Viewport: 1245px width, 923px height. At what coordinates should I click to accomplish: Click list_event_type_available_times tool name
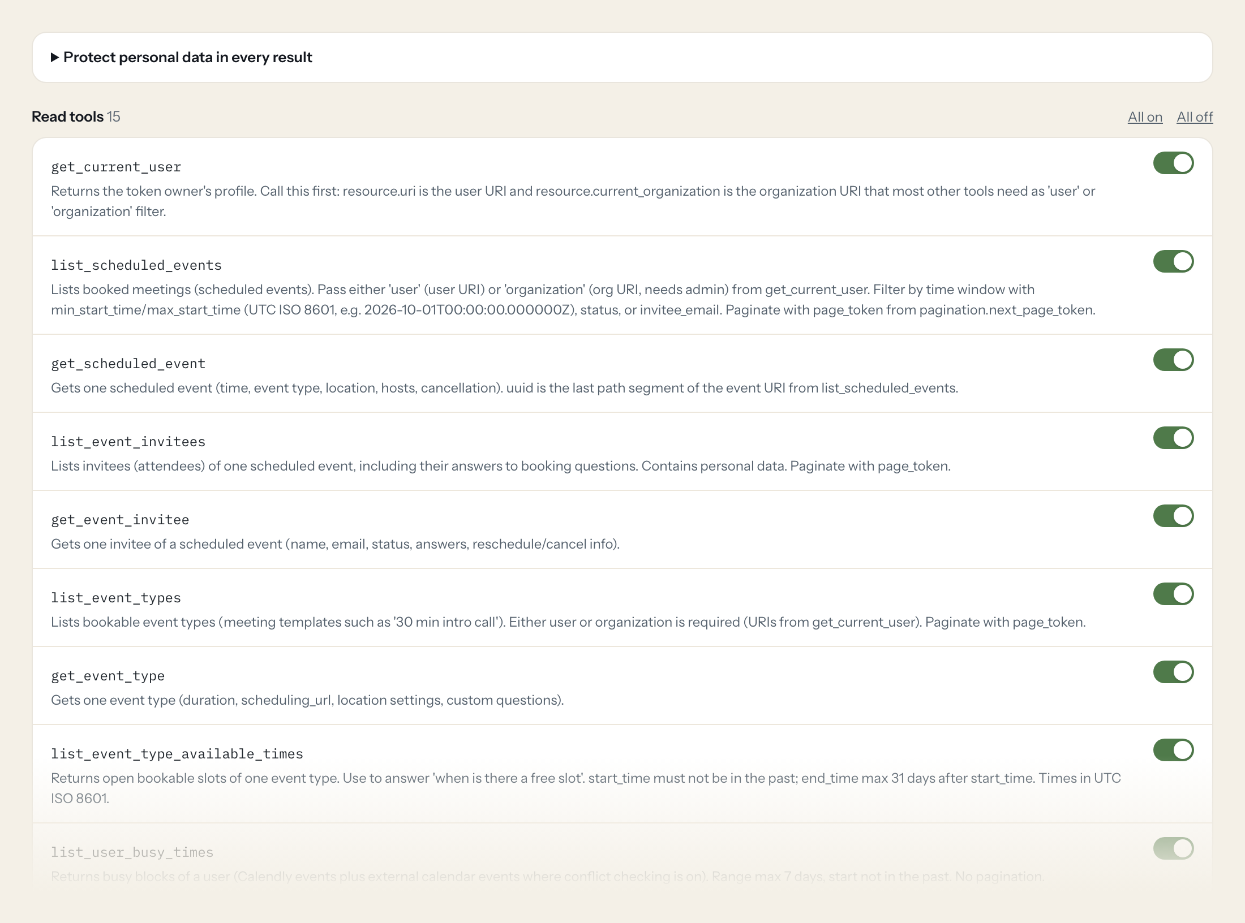tap(177, 754)
